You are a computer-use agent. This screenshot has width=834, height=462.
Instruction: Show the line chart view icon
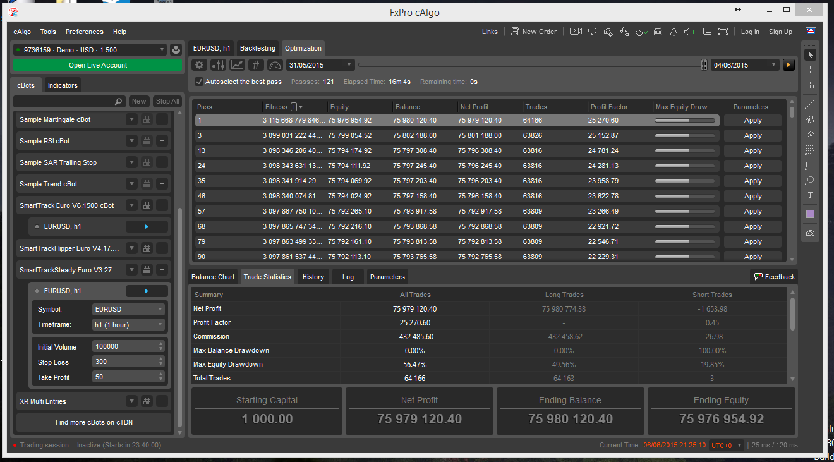pyautogui.click(x=237, y=64)
